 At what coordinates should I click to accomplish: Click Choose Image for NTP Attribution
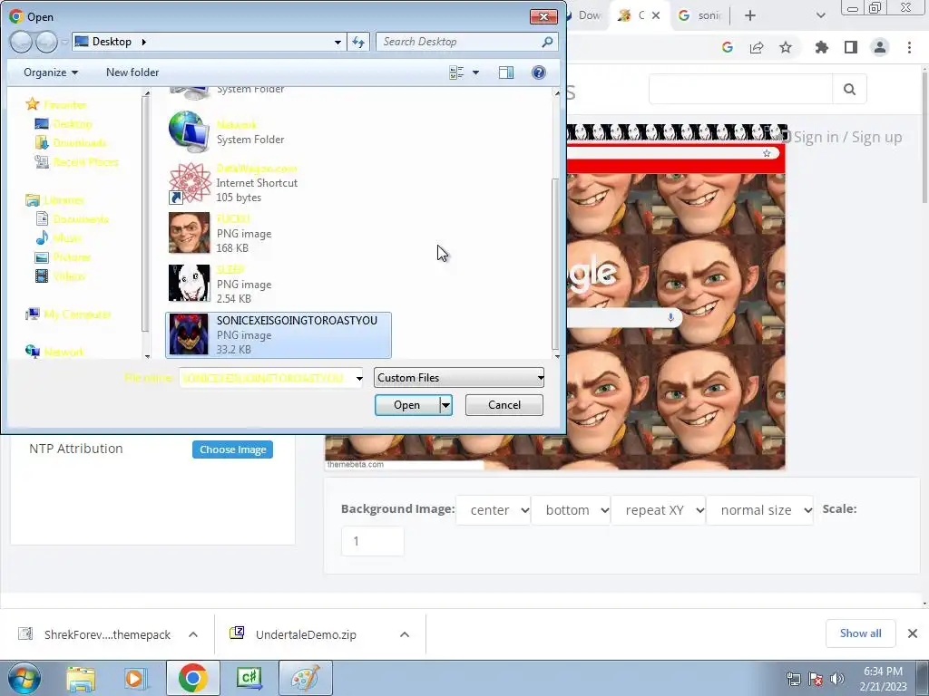pos(232,449)
